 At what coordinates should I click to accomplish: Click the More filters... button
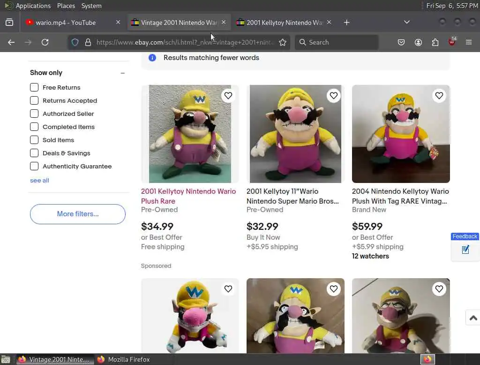[78, 214]
